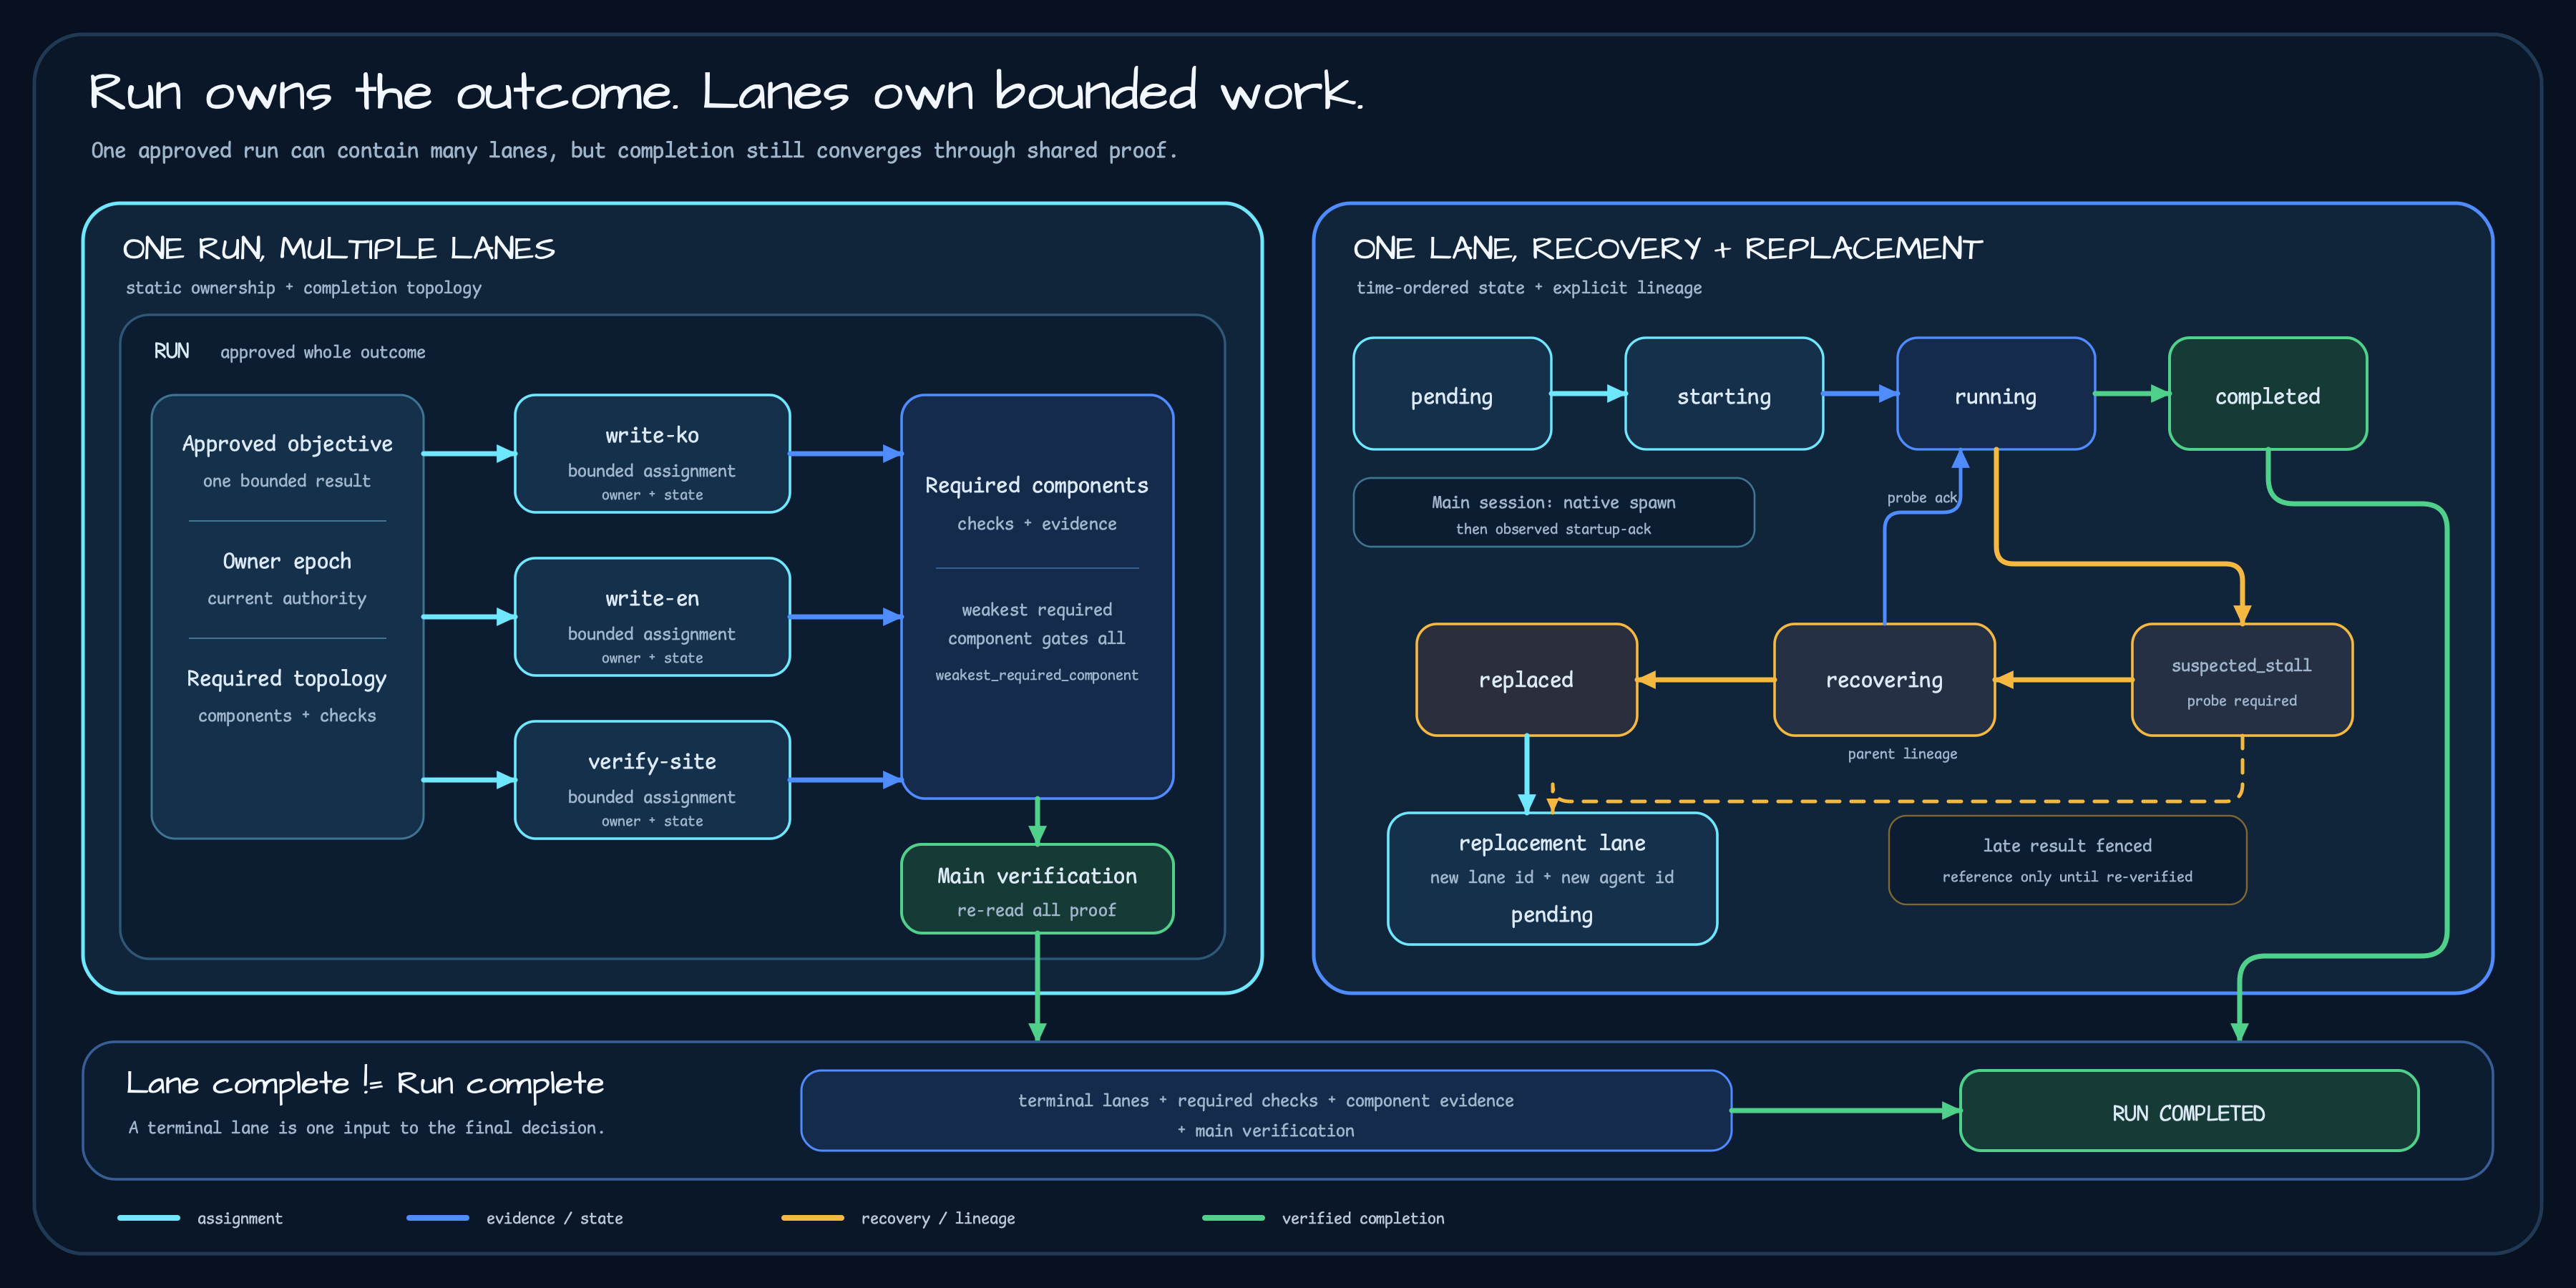Click 'current authority' under Owner epoch
Viewport: 2576px width, 1288px height.
pyautogui.click(x=287, y=598)
